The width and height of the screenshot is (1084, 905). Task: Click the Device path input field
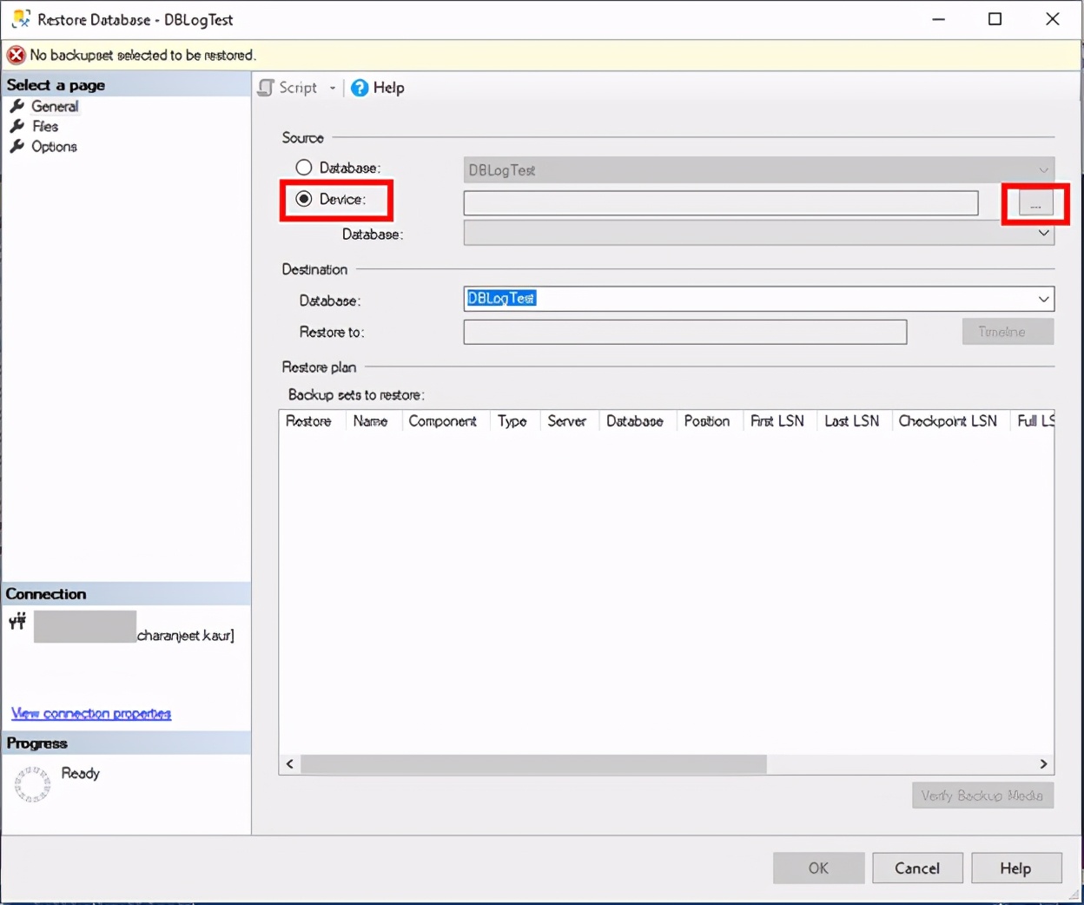click(721, 202)
